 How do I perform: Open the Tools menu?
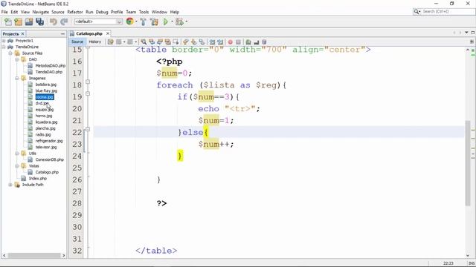(144, 12)
